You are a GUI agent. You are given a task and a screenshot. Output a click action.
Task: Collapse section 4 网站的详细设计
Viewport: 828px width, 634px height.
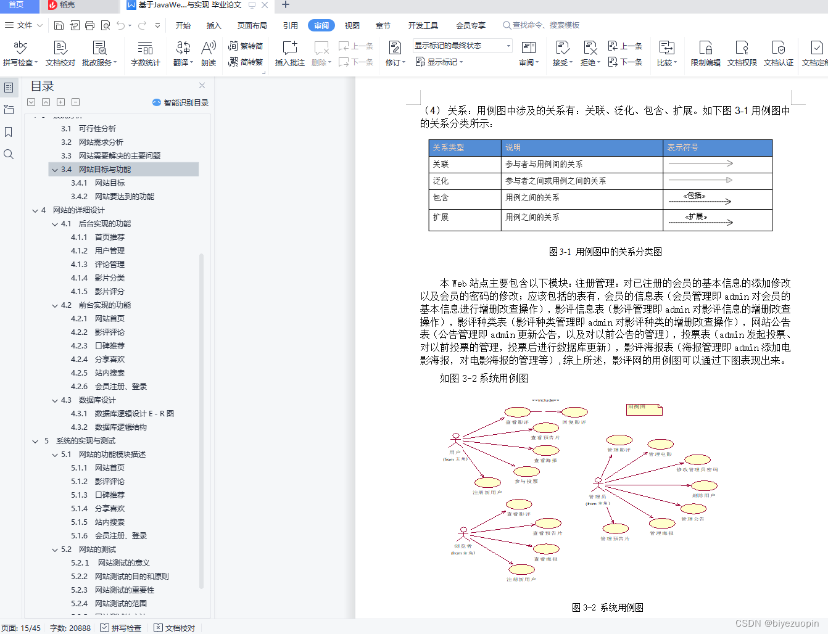click(35, 210)
